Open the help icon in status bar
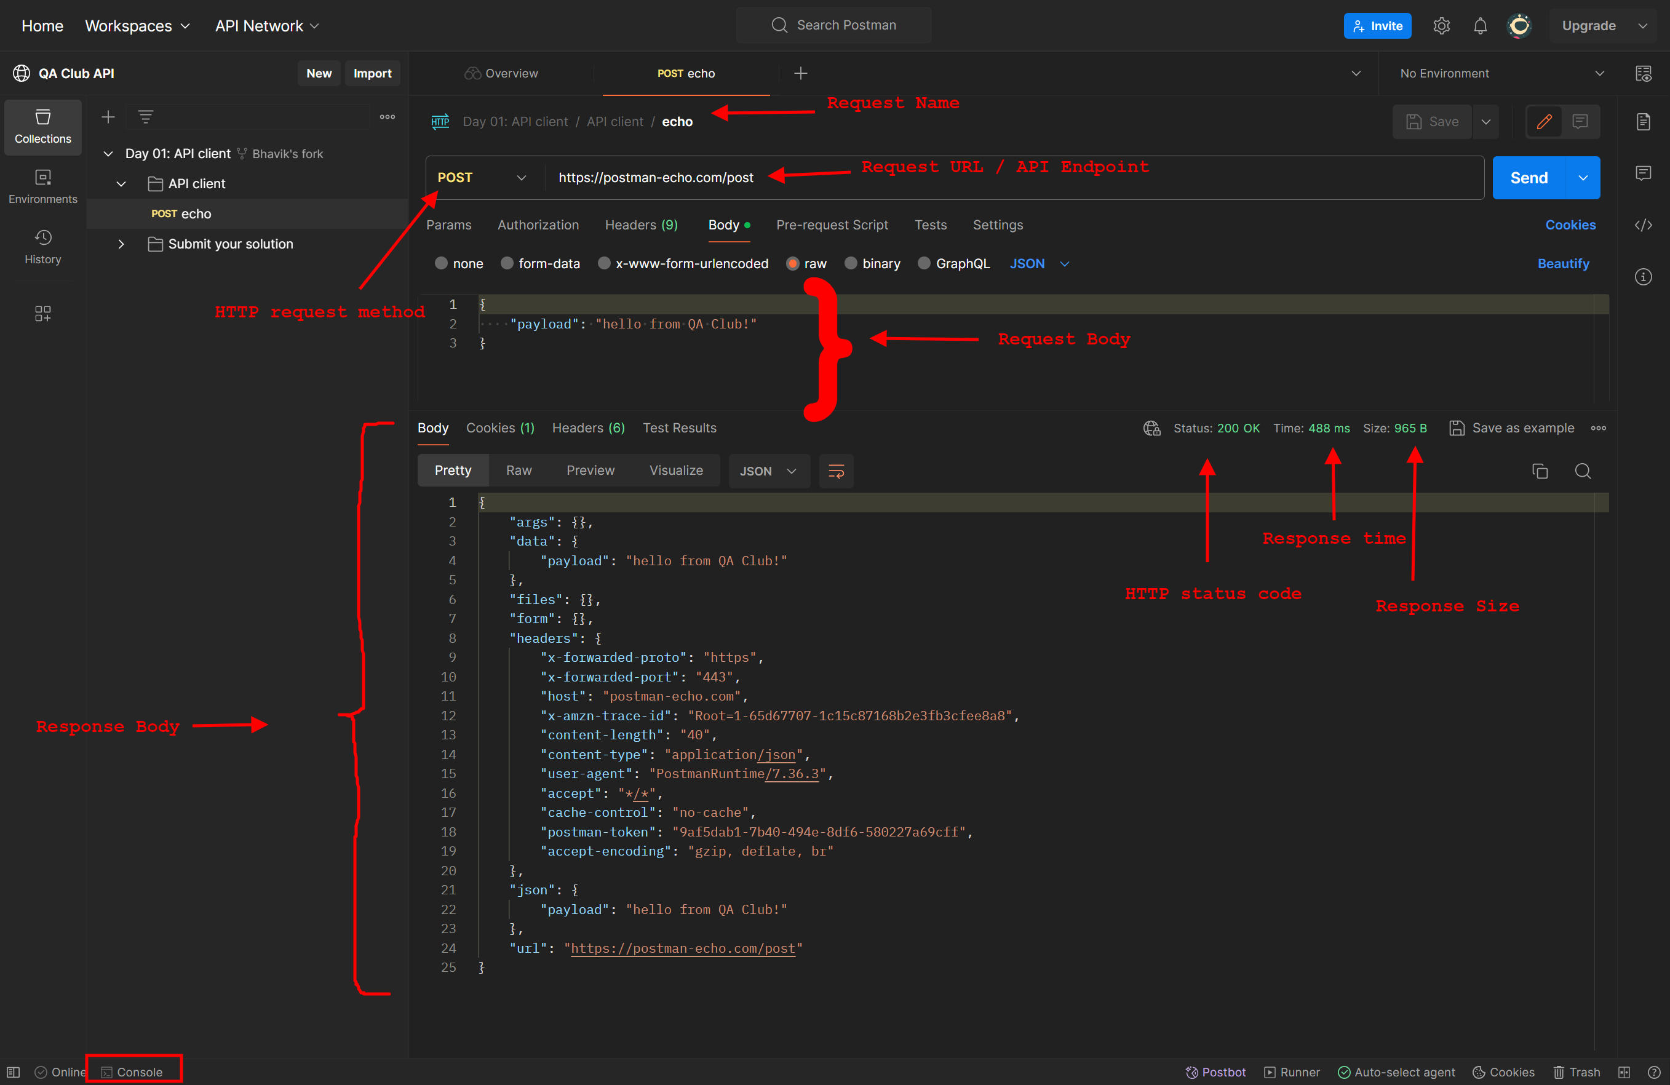 (x=1654, y=1071)
